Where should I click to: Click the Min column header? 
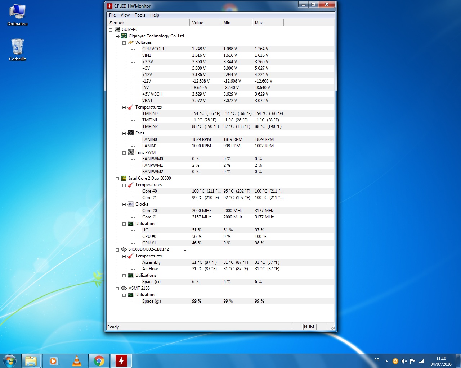(237, 23)
